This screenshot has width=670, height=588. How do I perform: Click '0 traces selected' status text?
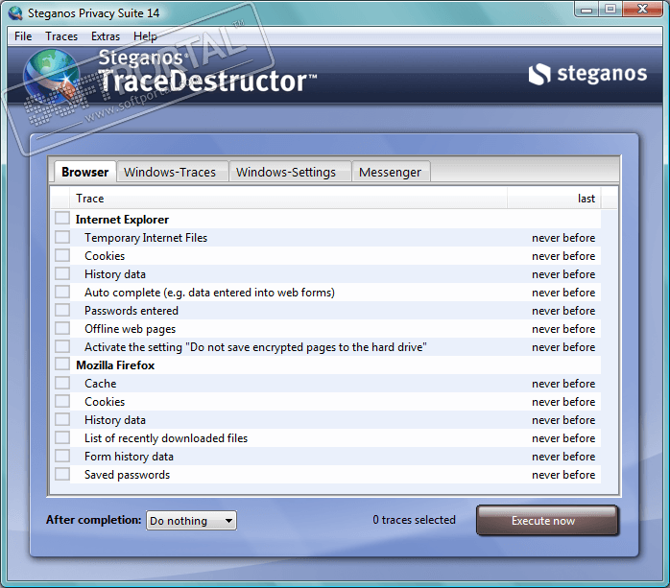point(414,520)
